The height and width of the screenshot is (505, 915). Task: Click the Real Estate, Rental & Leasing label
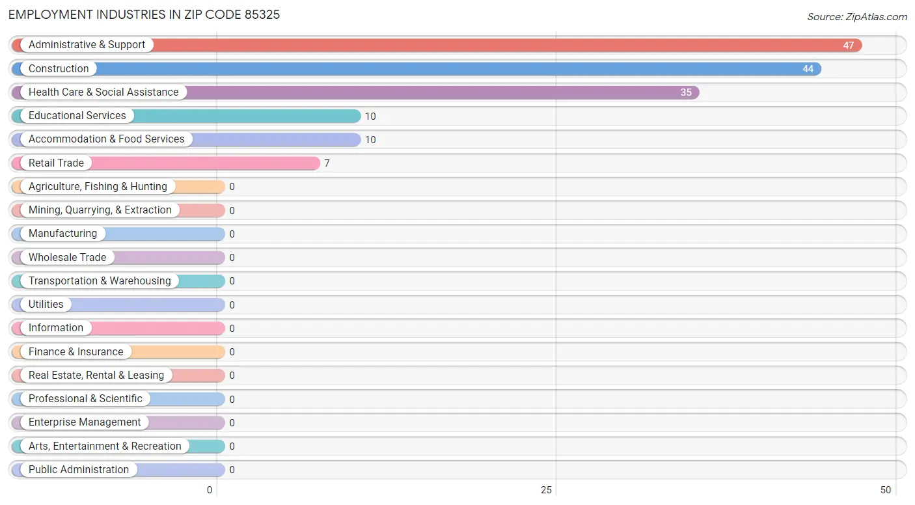[96, 375]
